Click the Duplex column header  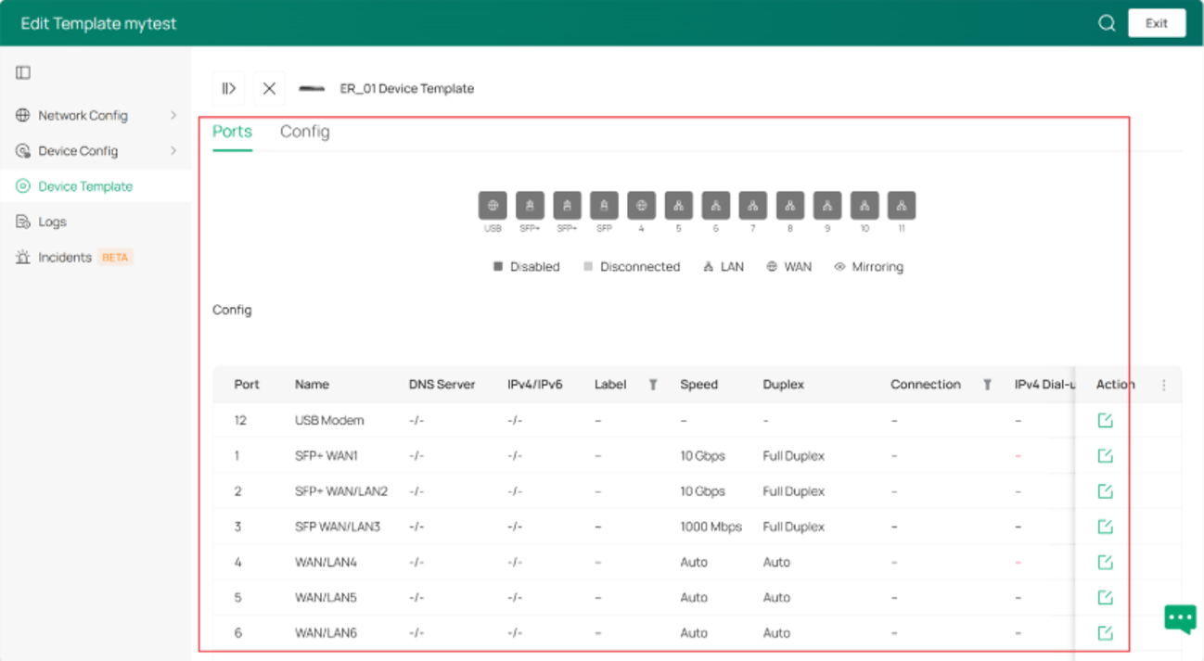pyautogui.click(x=783, y=385)
